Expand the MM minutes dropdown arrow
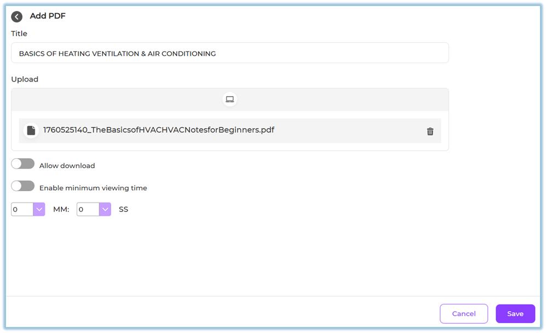Viewport: 546px width, 333px height. tap(39, 209)
